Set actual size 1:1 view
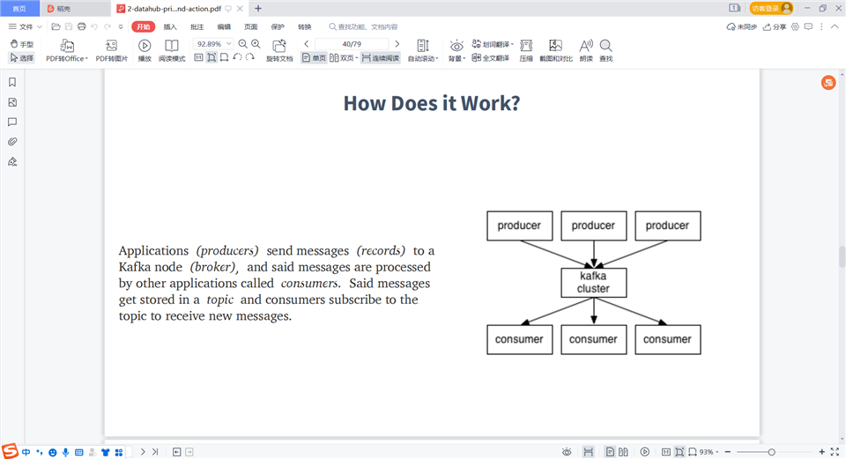This screenshot has height=459, width=846. (198, 57)
